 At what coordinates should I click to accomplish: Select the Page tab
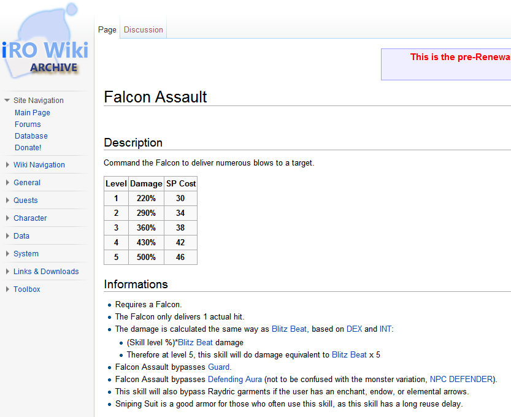107,30
